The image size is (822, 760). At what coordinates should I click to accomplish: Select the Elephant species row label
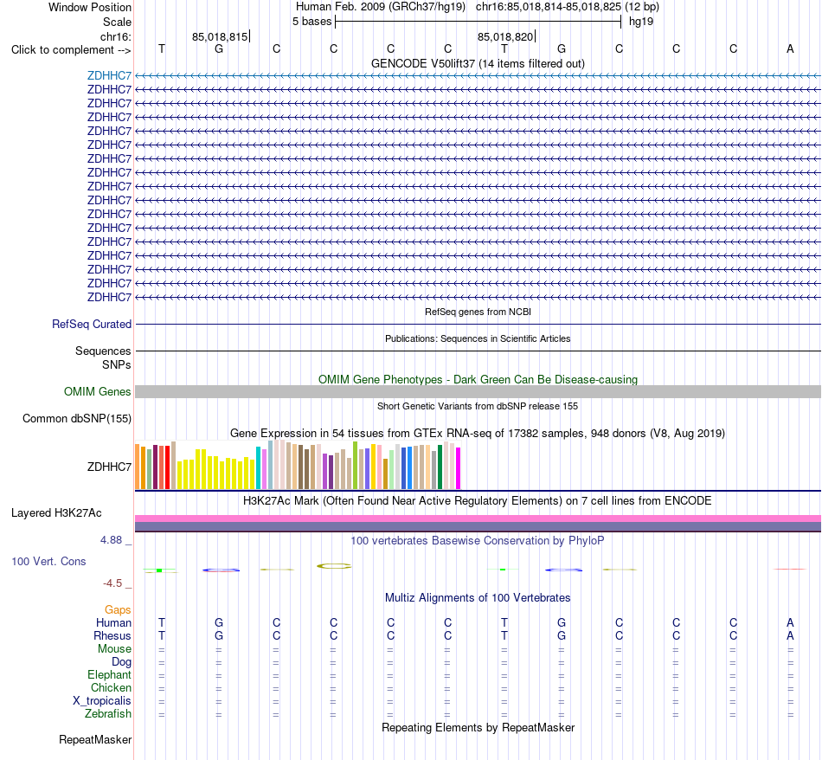[x=109, y=674]
